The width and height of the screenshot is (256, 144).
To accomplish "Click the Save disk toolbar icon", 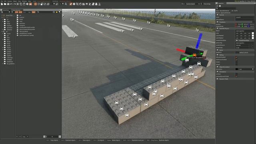I will coord(8,4).
